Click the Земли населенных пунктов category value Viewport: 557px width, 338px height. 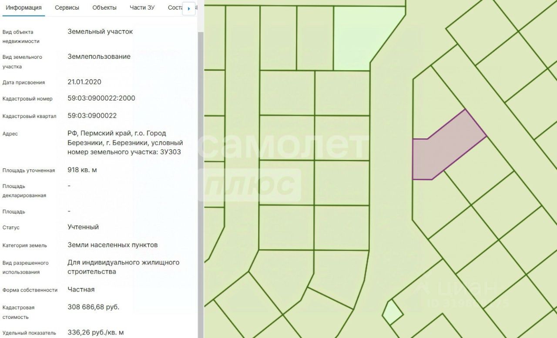pyautogui.click(x=113, y=245)
